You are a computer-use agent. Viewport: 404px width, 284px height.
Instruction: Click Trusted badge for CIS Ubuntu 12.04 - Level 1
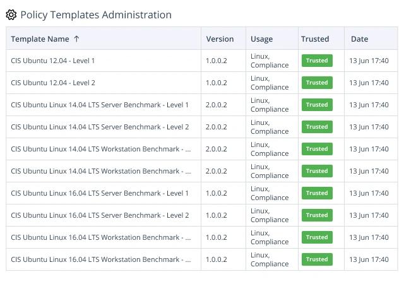point(317,61)
